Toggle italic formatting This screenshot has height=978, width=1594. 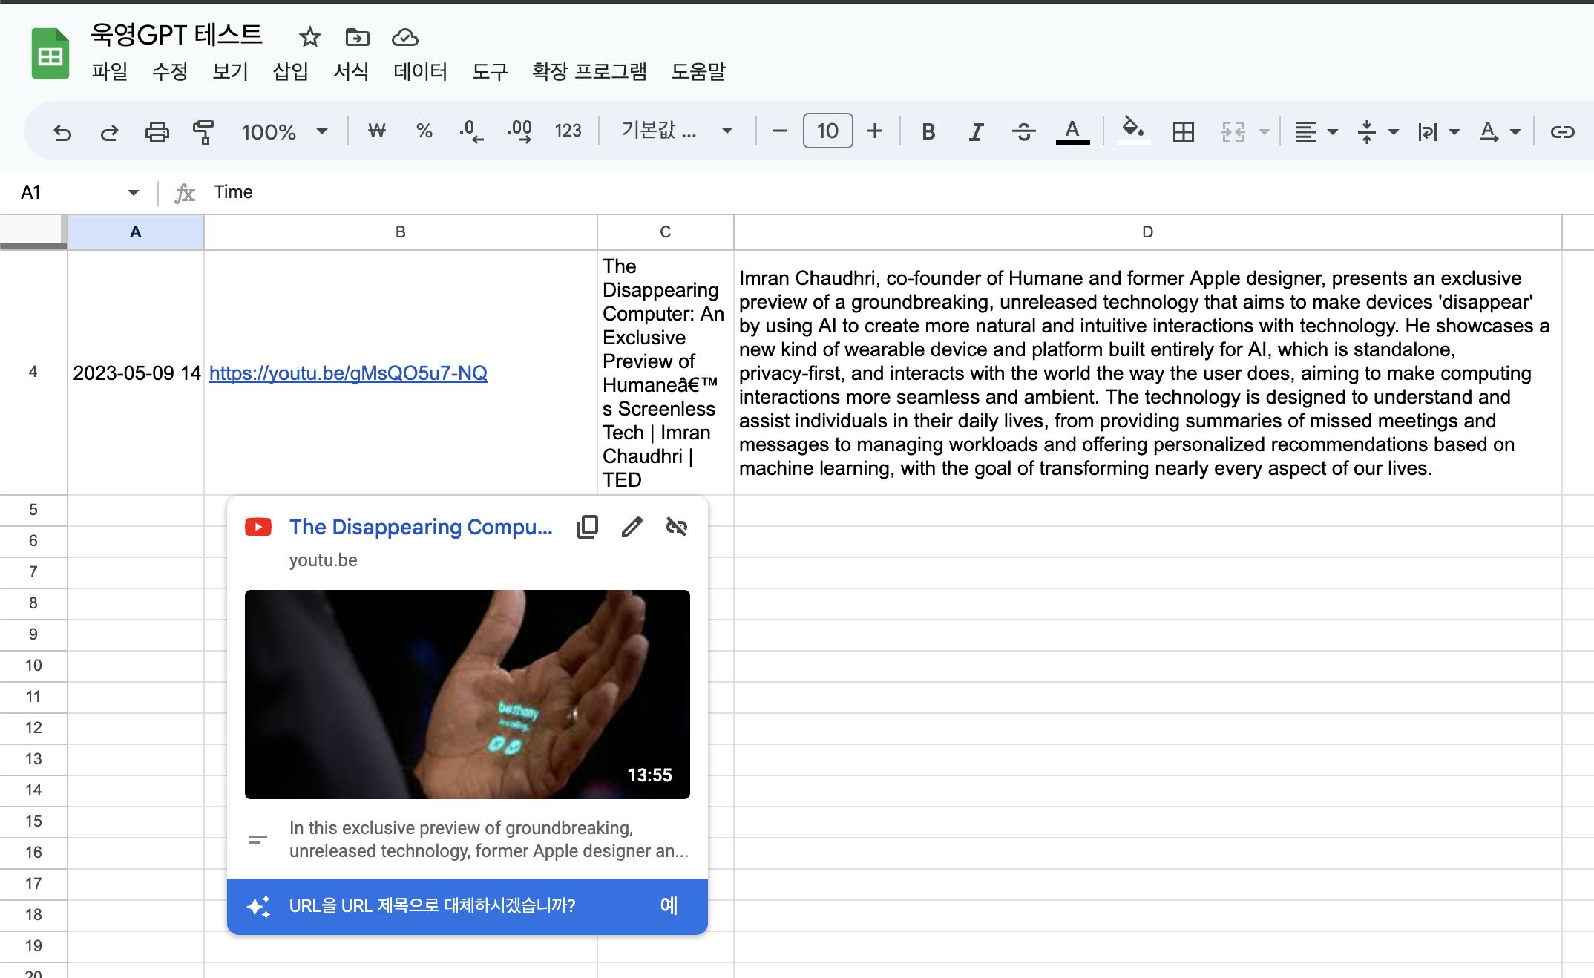[976, 132]
